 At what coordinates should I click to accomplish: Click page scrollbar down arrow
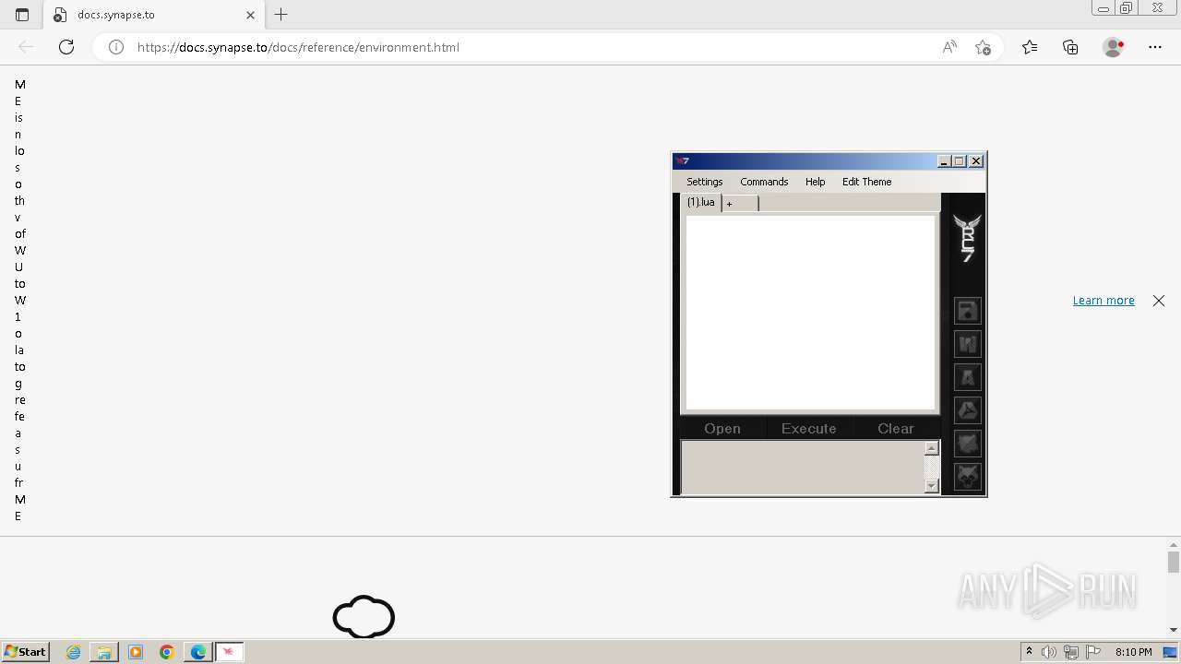pyautogui.click(x=1174, y=630)
